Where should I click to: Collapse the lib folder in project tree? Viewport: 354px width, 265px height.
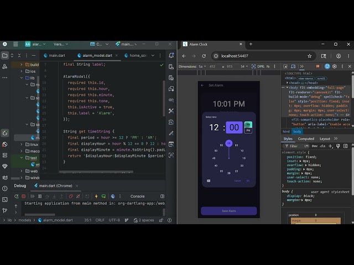[22, 78]
